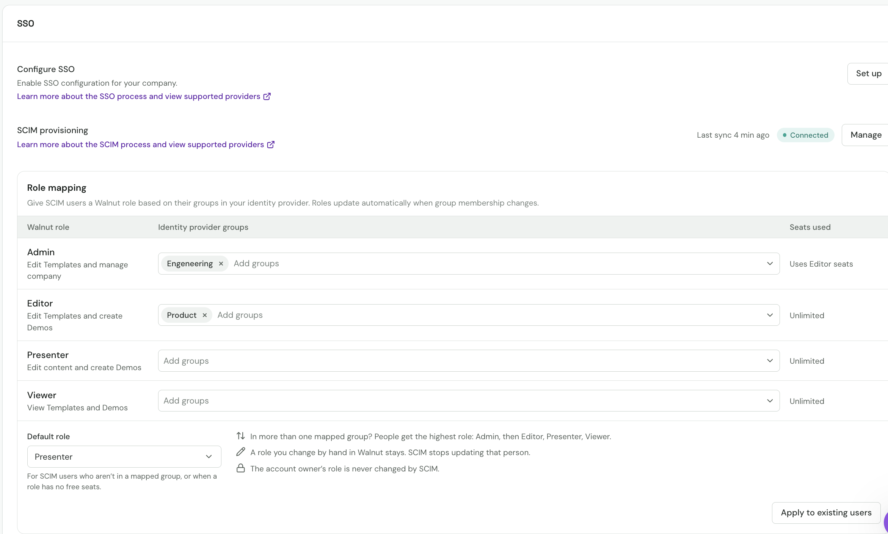The height and width of the screenshot is (534, 888).
Task: Click the pencil icon beside manual role note
Action: [241, 452]
